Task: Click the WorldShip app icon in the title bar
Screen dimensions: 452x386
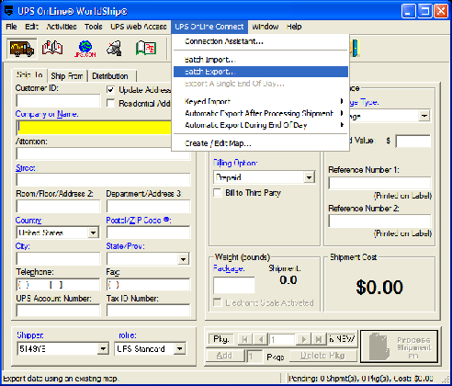Action: pyautogui.click(x=9, y=11)
